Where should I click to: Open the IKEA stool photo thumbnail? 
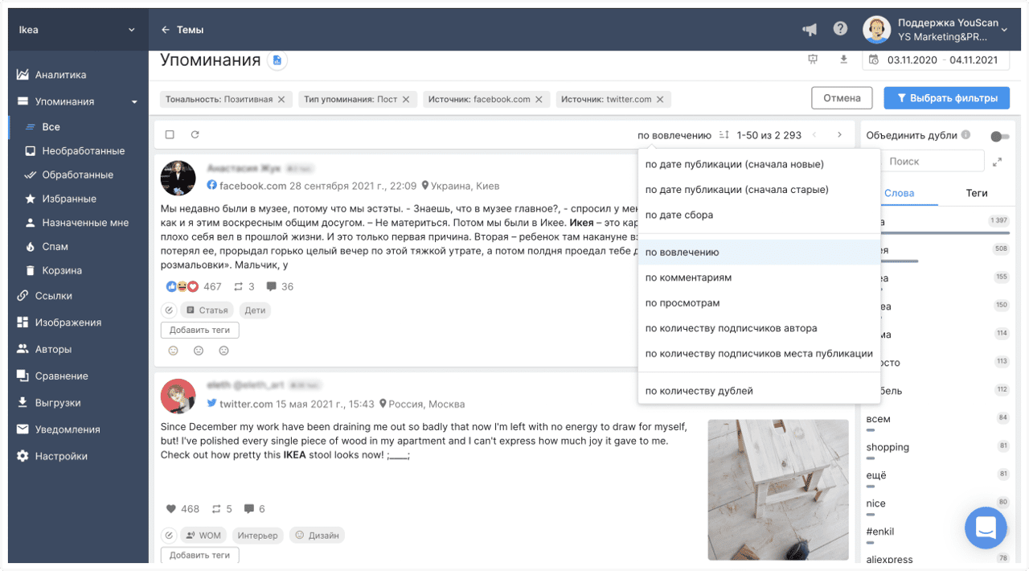778,490
